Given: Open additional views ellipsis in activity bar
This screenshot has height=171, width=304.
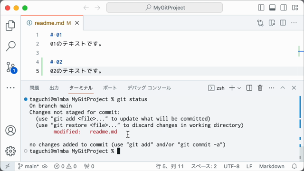Looking at the screenshot, I should coord(10,88).
